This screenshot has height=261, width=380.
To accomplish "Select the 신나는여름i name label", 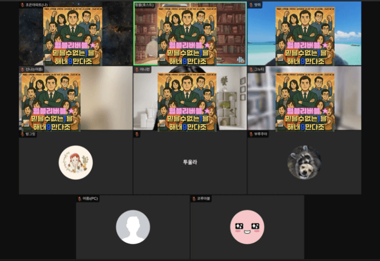I will point(34,70).
